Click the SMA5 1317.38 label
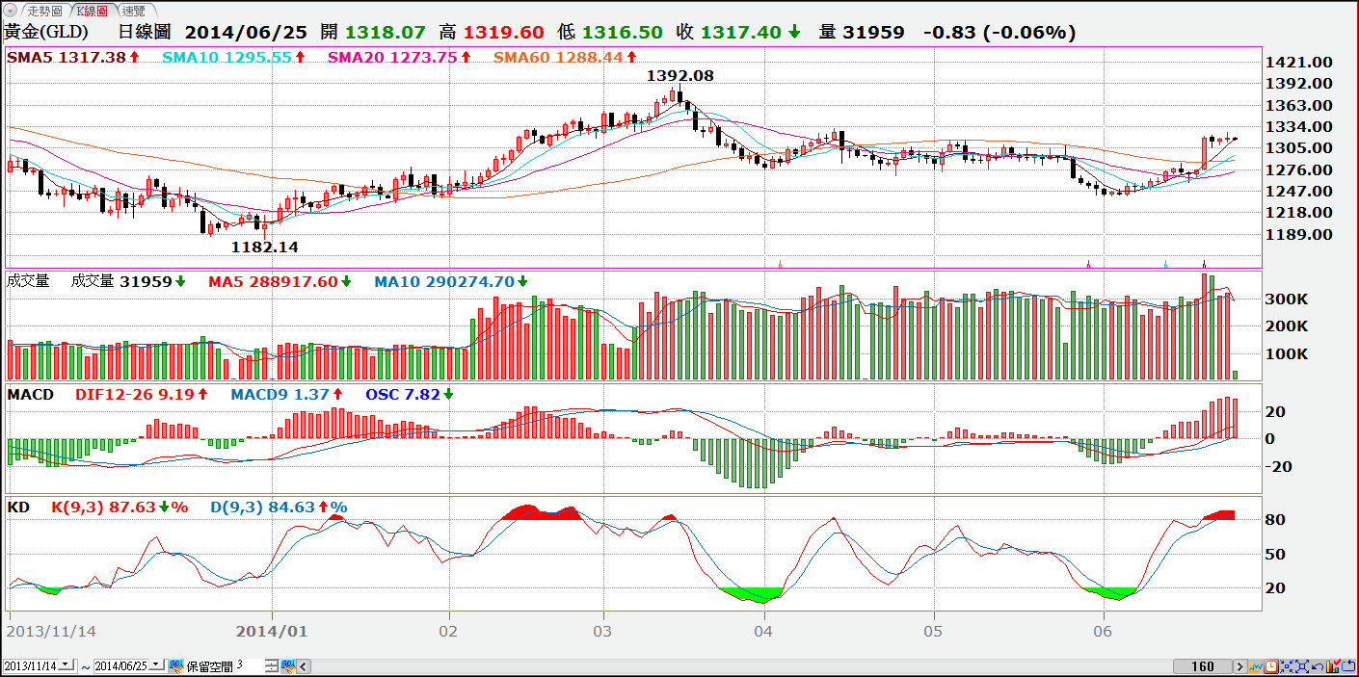 click(73, 58)
